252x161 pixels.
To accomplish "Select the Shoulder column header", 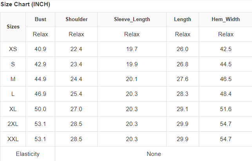I will pyautogui.click(x=76, y=19).
